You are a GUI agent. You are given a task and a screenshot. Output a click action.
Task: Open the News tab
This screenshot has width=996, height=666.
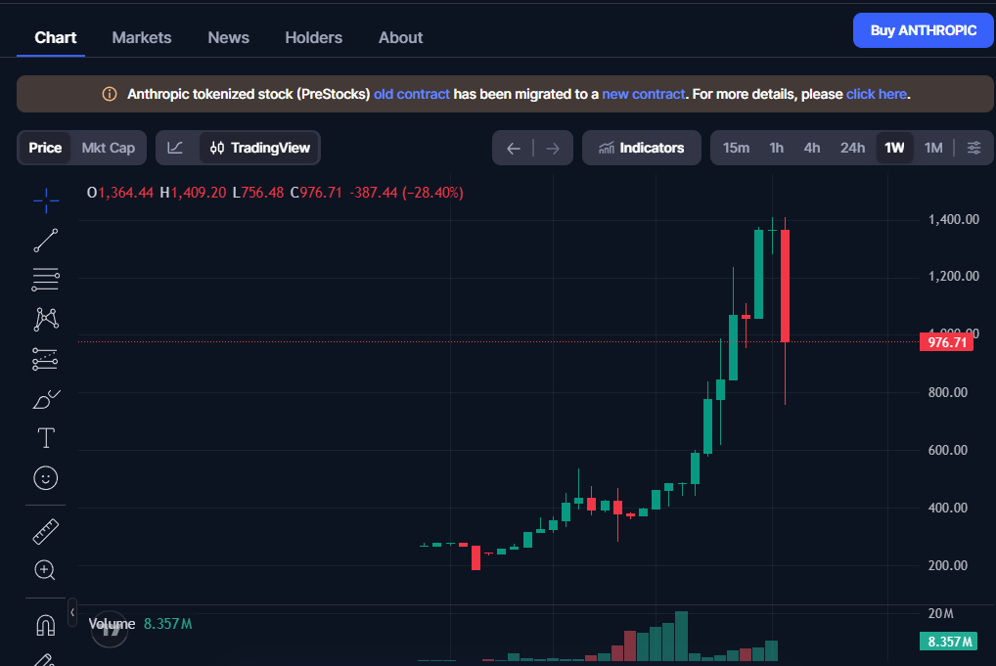click(229, 37)
